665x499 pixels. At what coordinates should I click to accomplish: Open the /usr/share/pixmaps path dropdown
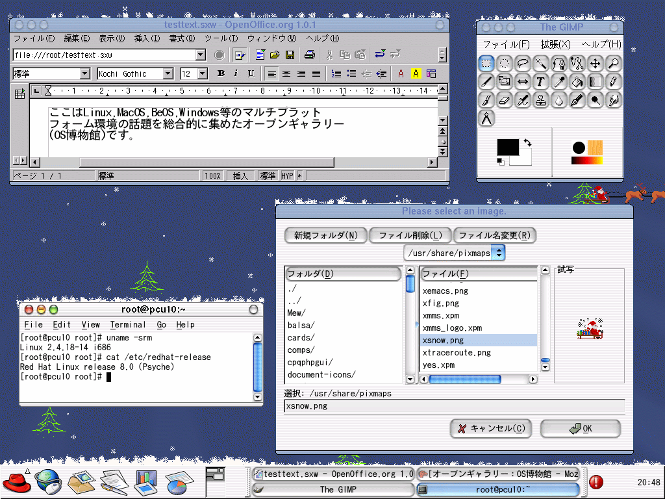pyautogui.click(x=499, y=253)
